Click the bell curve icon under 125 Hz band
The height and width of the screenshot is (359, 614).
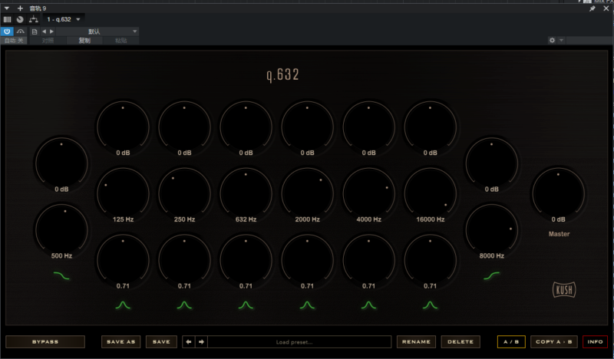tap(123, 305)
